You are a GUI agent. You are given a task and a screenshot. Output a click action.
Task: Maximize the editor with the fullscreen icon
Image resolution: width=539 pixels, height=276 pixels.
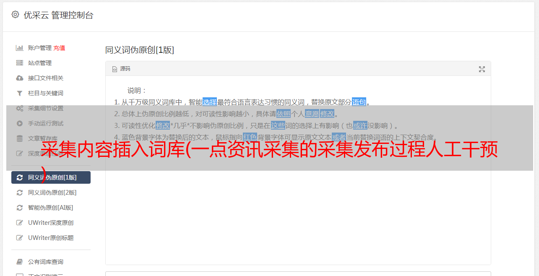click(482, 69)
